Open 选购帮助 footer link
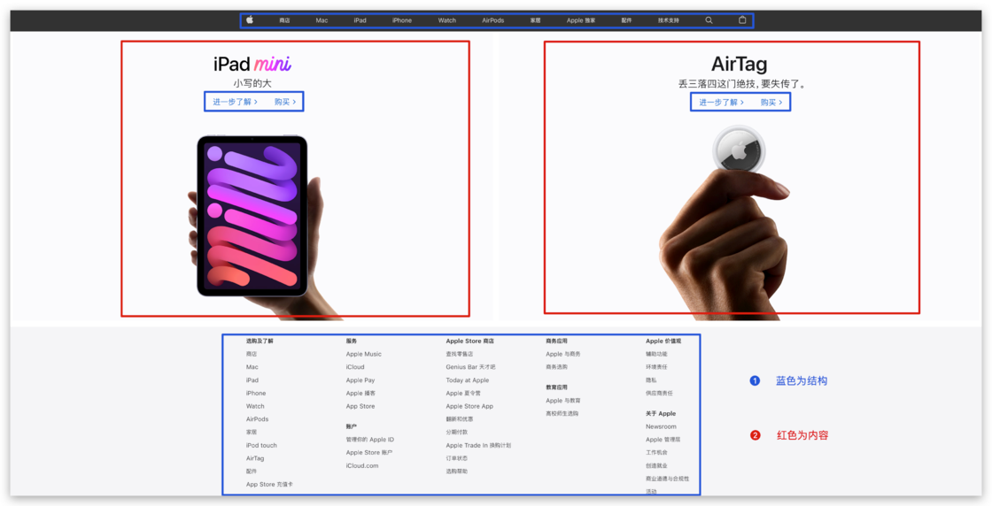The width and height of the screenshot is (992, 506). click(x=457, y=471)
